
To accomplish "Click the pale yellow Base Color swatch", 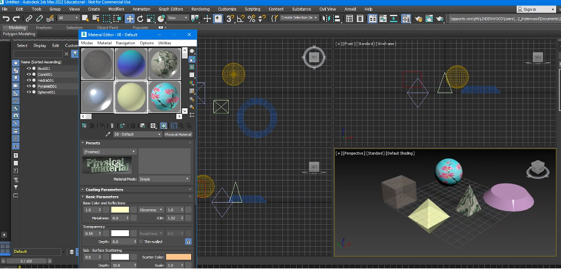I will (x=120, y=210).
